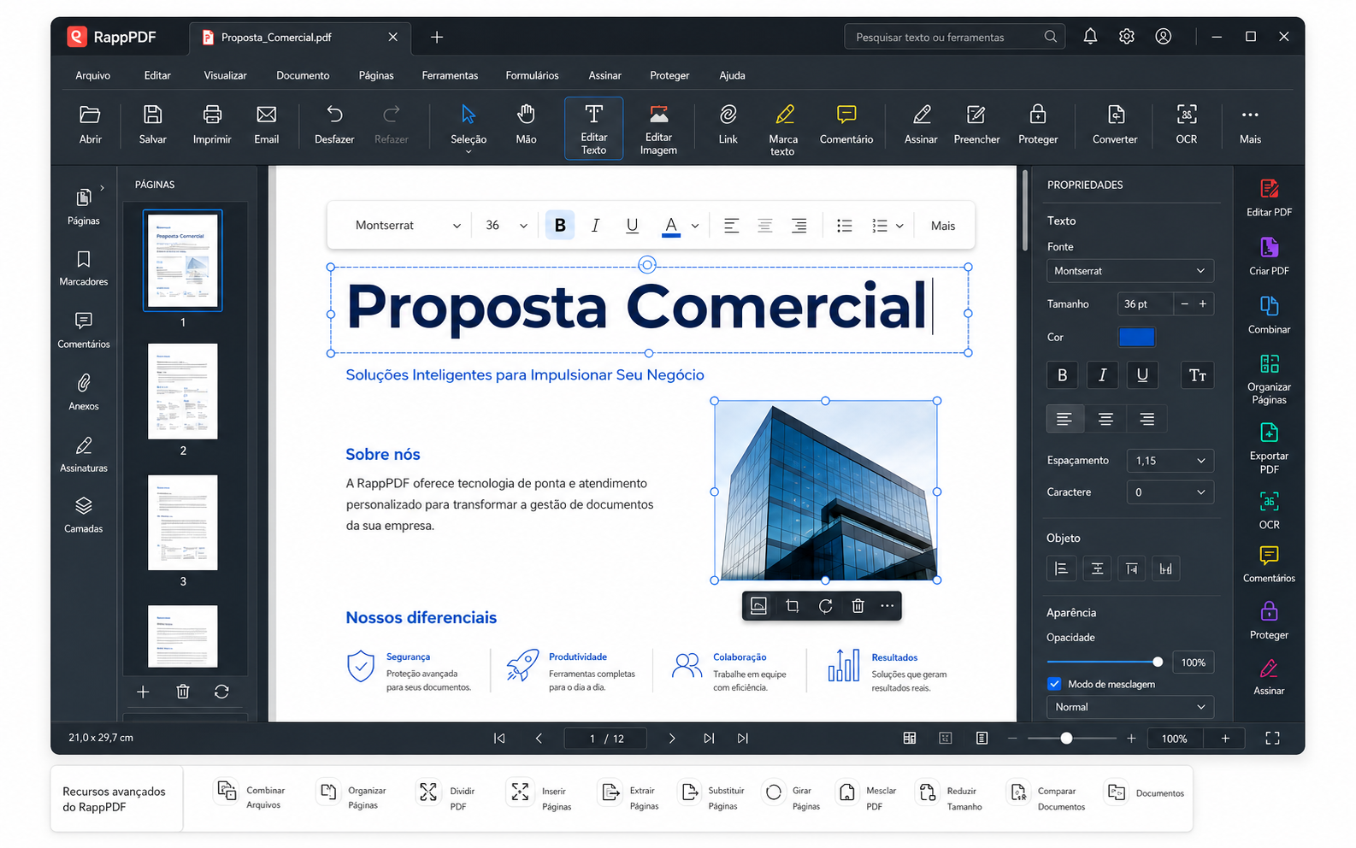Set center alignment in Propriedades panel
The image size is (1356, 848).
click(x=1105, y=419)
